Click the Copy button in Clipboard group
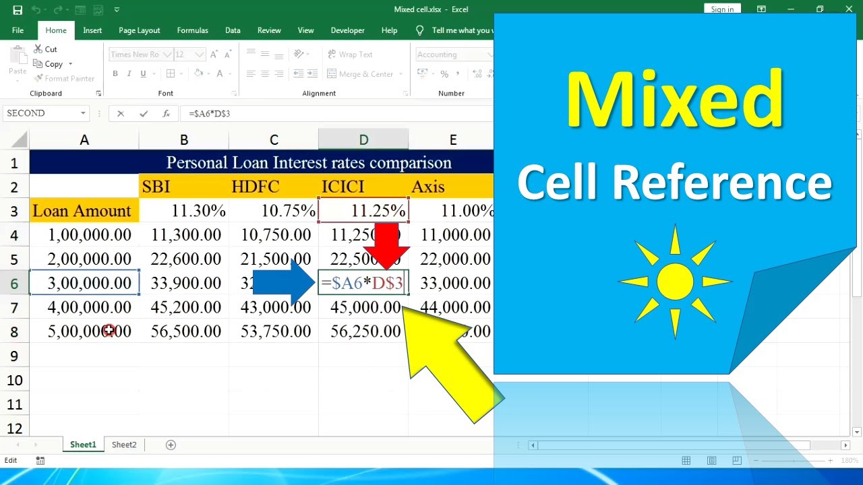 click(48, 64)
